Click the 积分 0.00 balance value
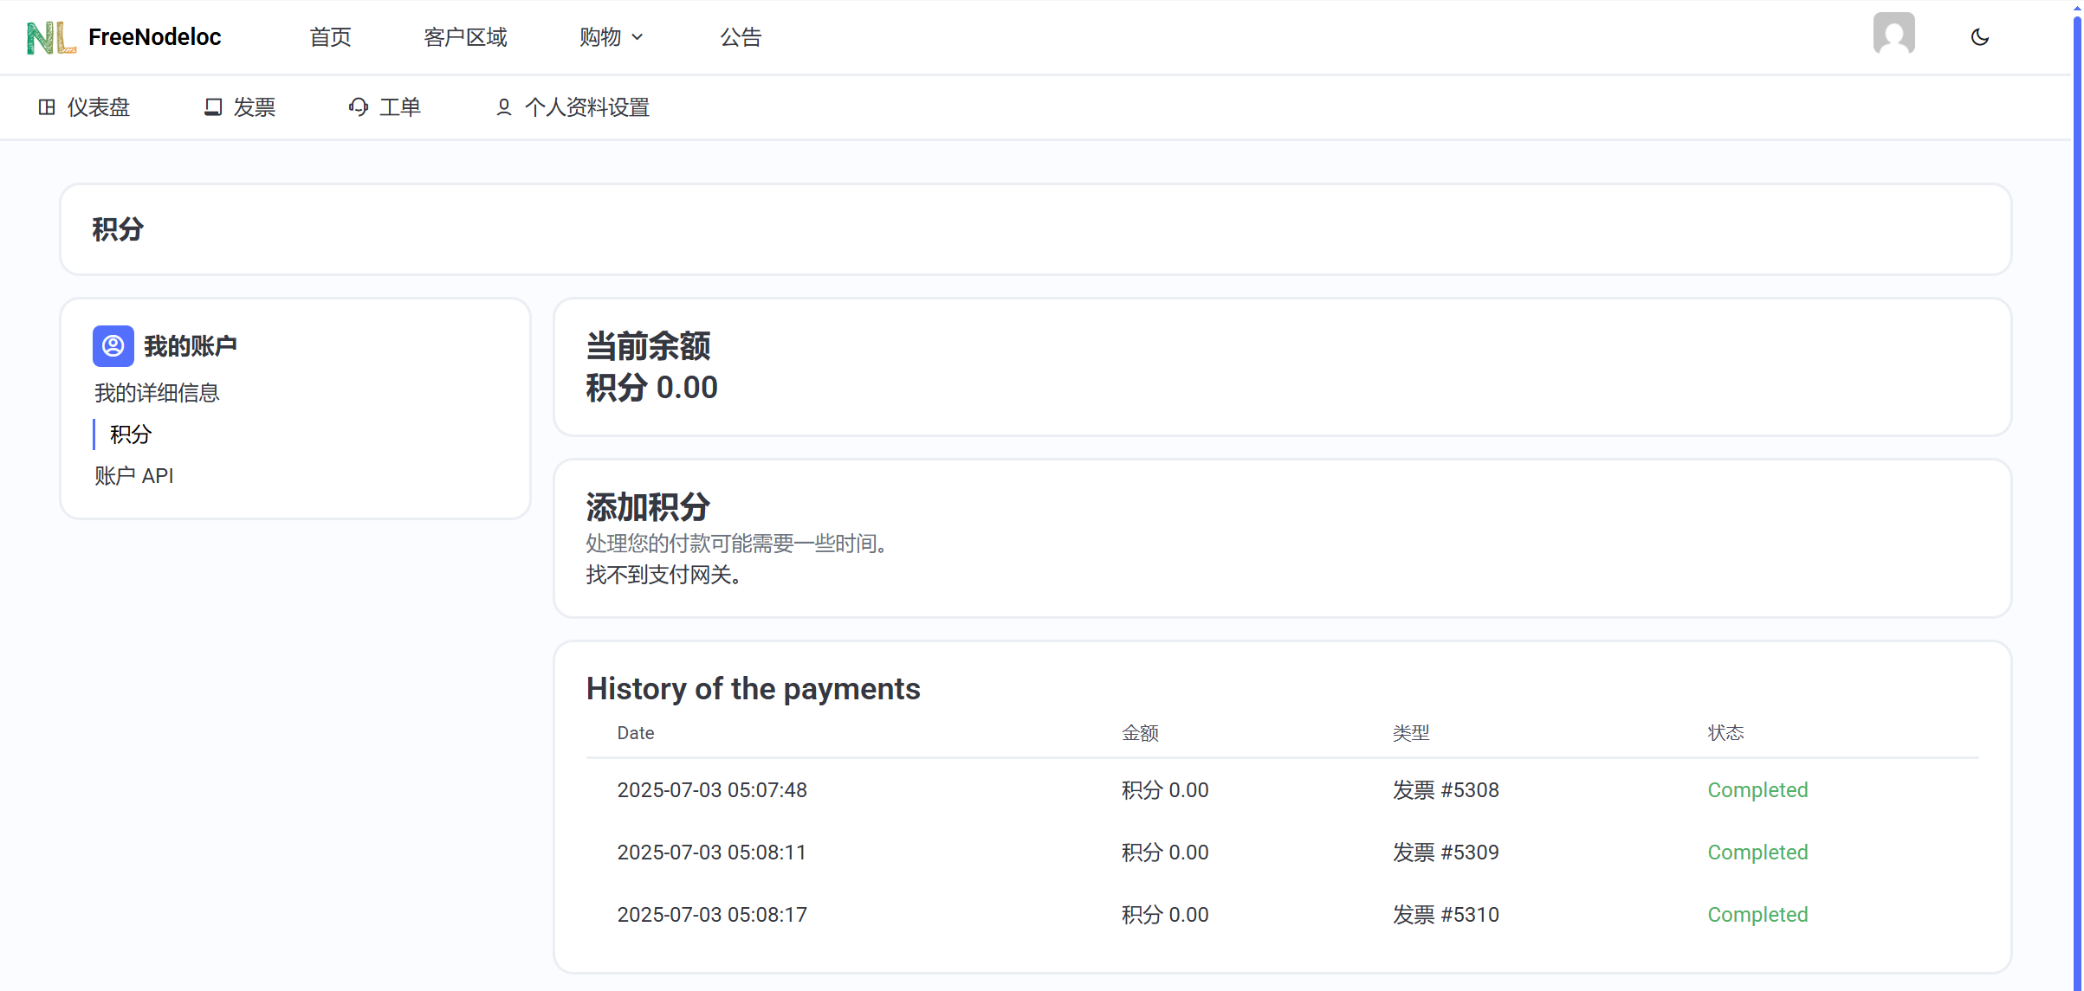The height and width of the screenshot is (991, 2084). (x=651, y=388)
